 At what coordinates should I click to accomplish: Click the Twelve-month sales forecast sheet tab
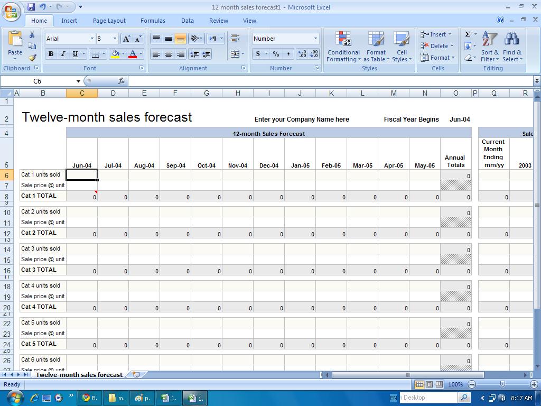click(x=78, y=374)
